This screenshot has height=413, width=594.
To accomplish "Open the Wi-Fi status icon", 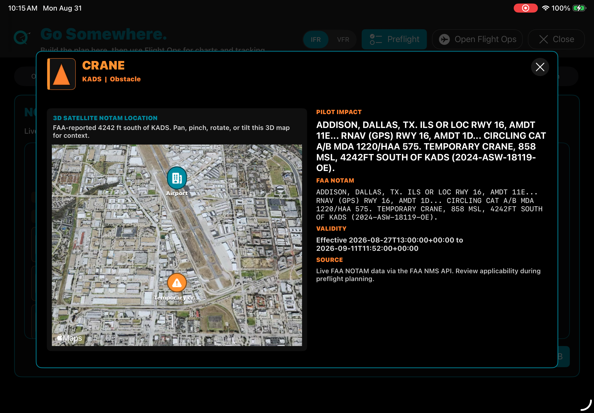I will (545, 8).
